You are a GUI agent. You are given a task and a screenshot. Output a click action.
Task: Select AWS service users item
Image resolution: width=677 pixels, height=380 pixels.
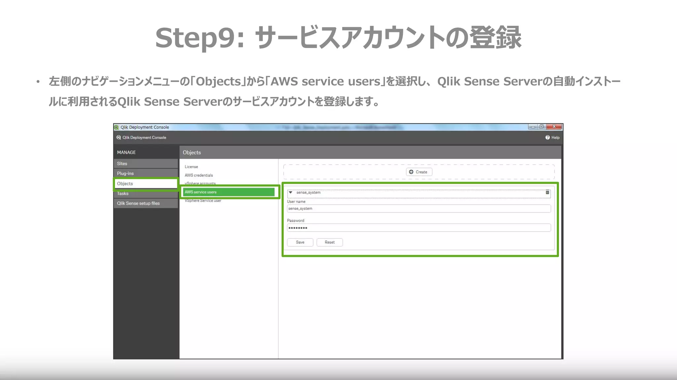coord(229,192)
